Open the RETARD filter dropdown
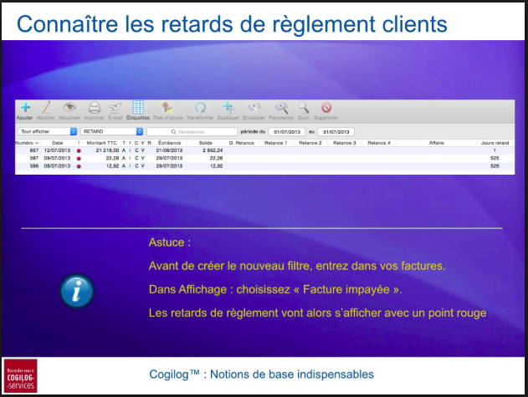 [112, 131]
